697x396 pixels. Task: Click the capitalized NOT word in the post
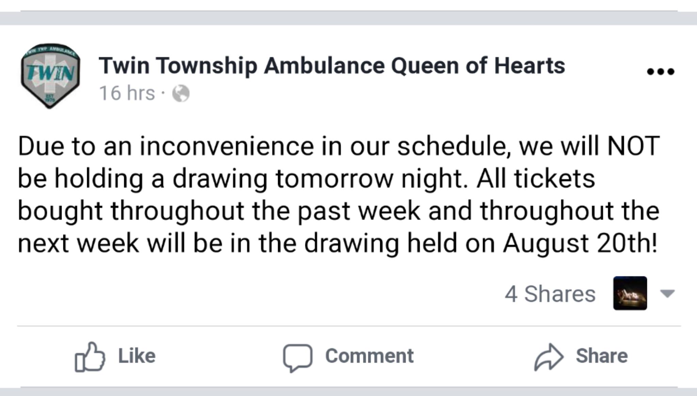point(633,146)
